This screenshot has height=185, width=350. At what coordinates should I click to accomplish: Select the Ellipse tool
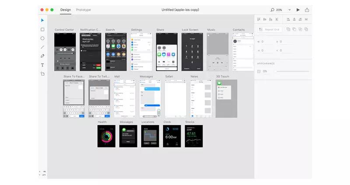pyautogui.click(x=42, y=38)
